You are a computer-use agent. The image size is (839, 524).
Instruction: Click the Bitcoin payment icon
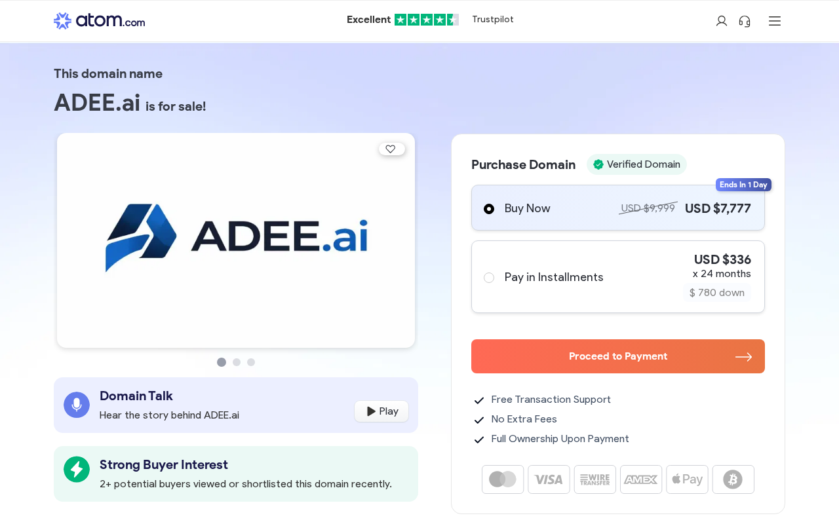click(733, 479)
